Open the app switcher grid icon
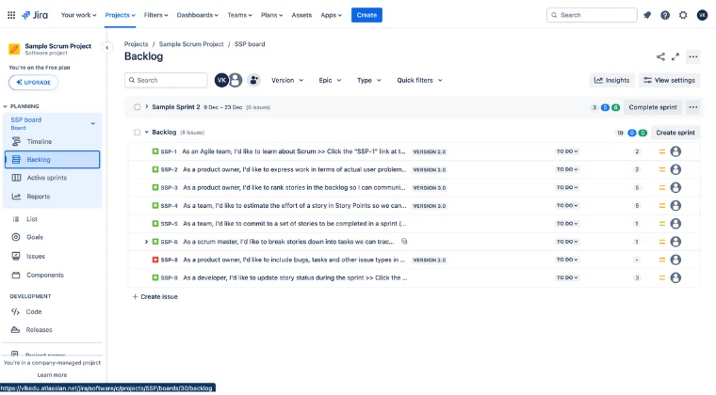 11,15
